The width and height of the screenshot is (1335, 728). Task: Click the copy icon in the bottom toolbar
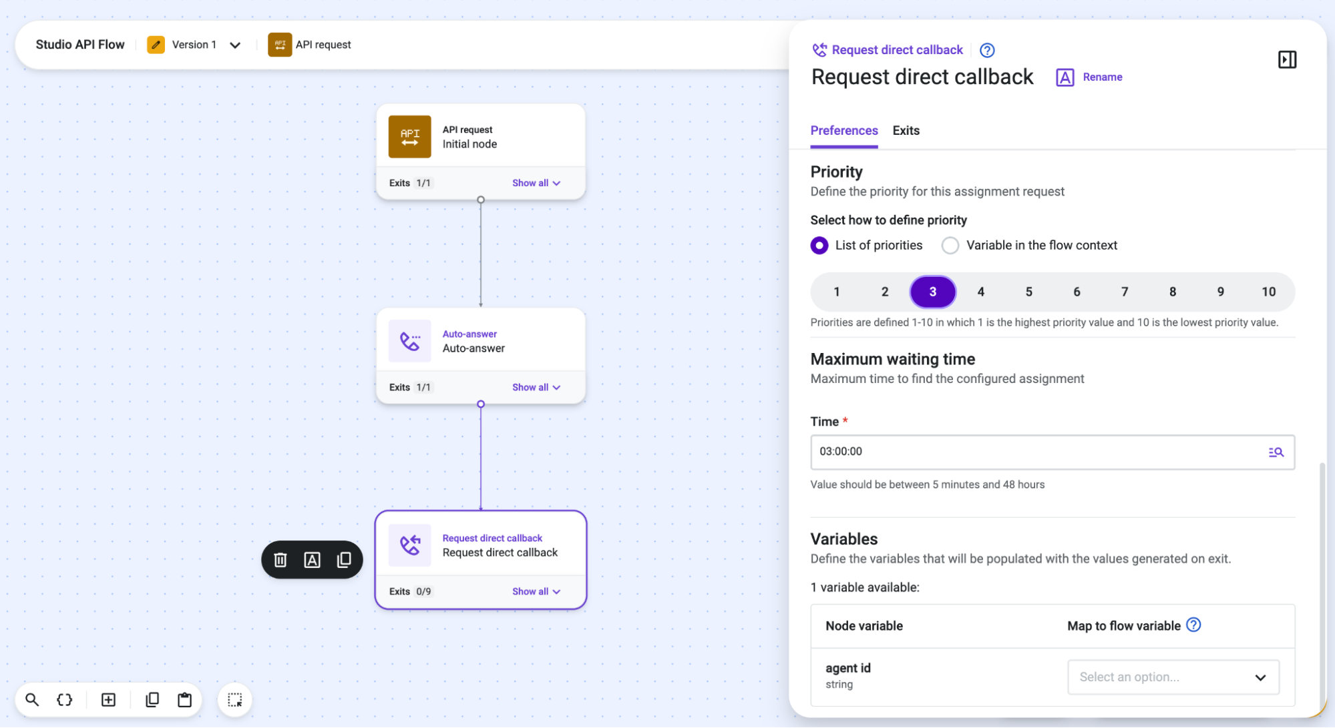(x=152, y=700)
